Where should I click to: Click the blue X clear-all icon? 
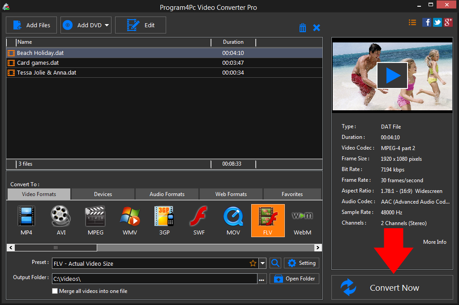point(317,28)
